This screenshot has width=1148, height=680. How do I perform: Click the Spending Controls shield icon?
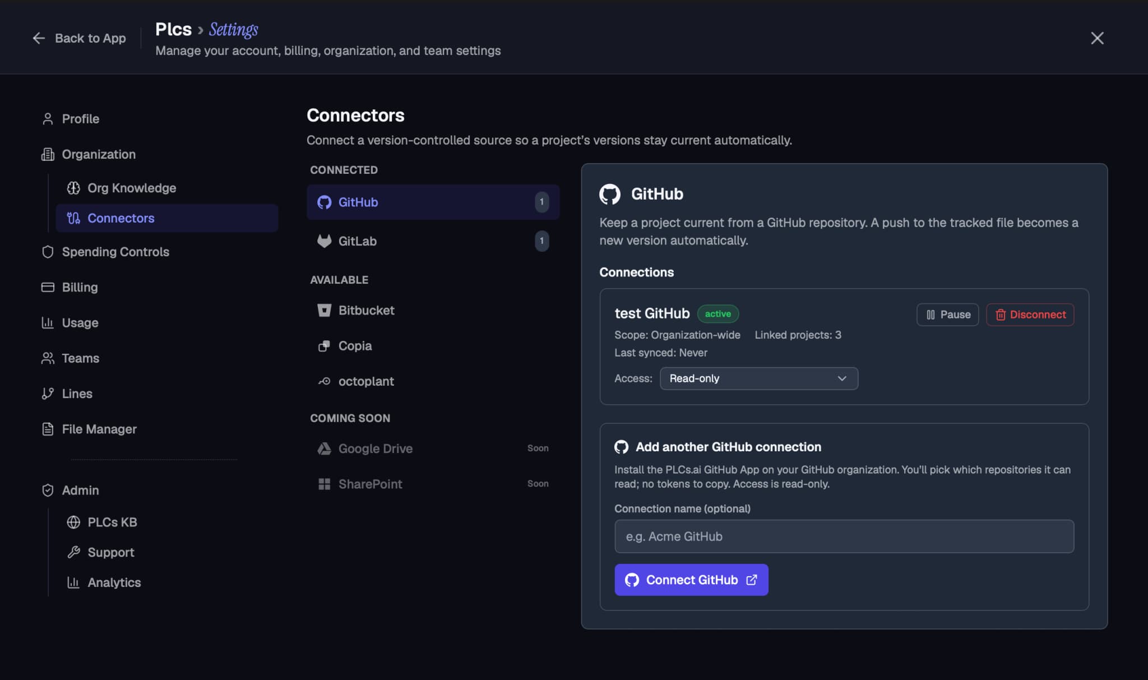48,252
